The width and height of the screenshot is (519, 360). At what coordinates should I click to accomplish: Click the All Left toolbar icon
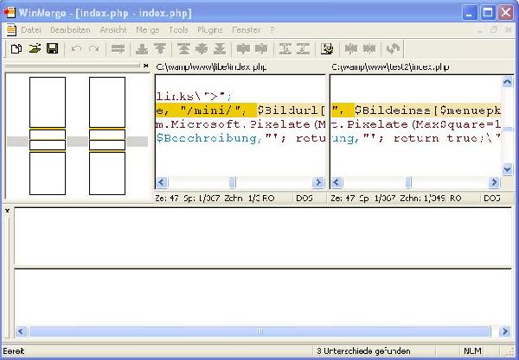pyautogui.click(x=369, y=49)
